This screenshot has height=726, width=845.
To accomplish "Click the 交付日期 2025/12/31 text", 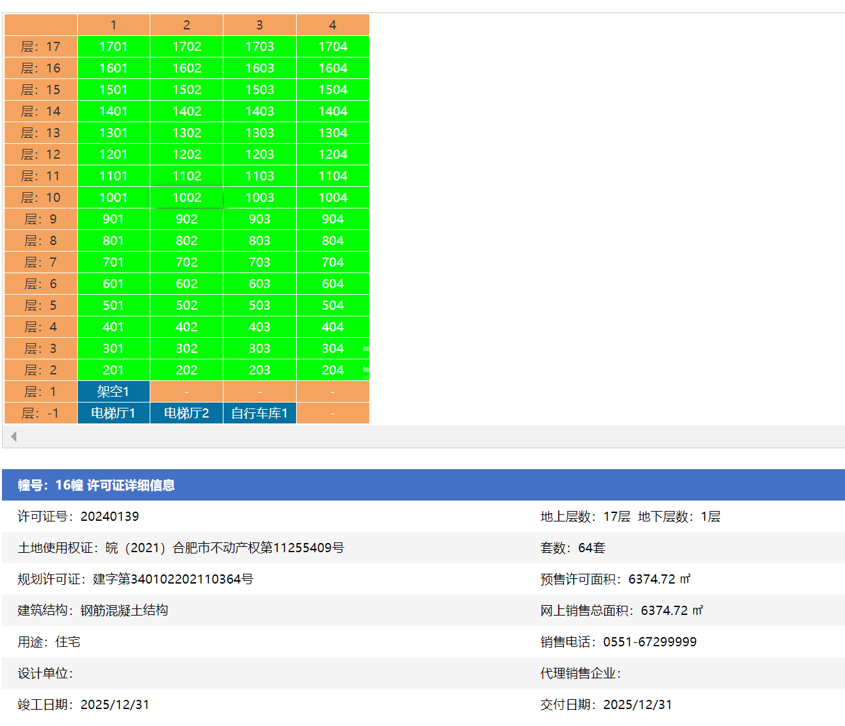I will pyautogui.click(x=606, y=704).
